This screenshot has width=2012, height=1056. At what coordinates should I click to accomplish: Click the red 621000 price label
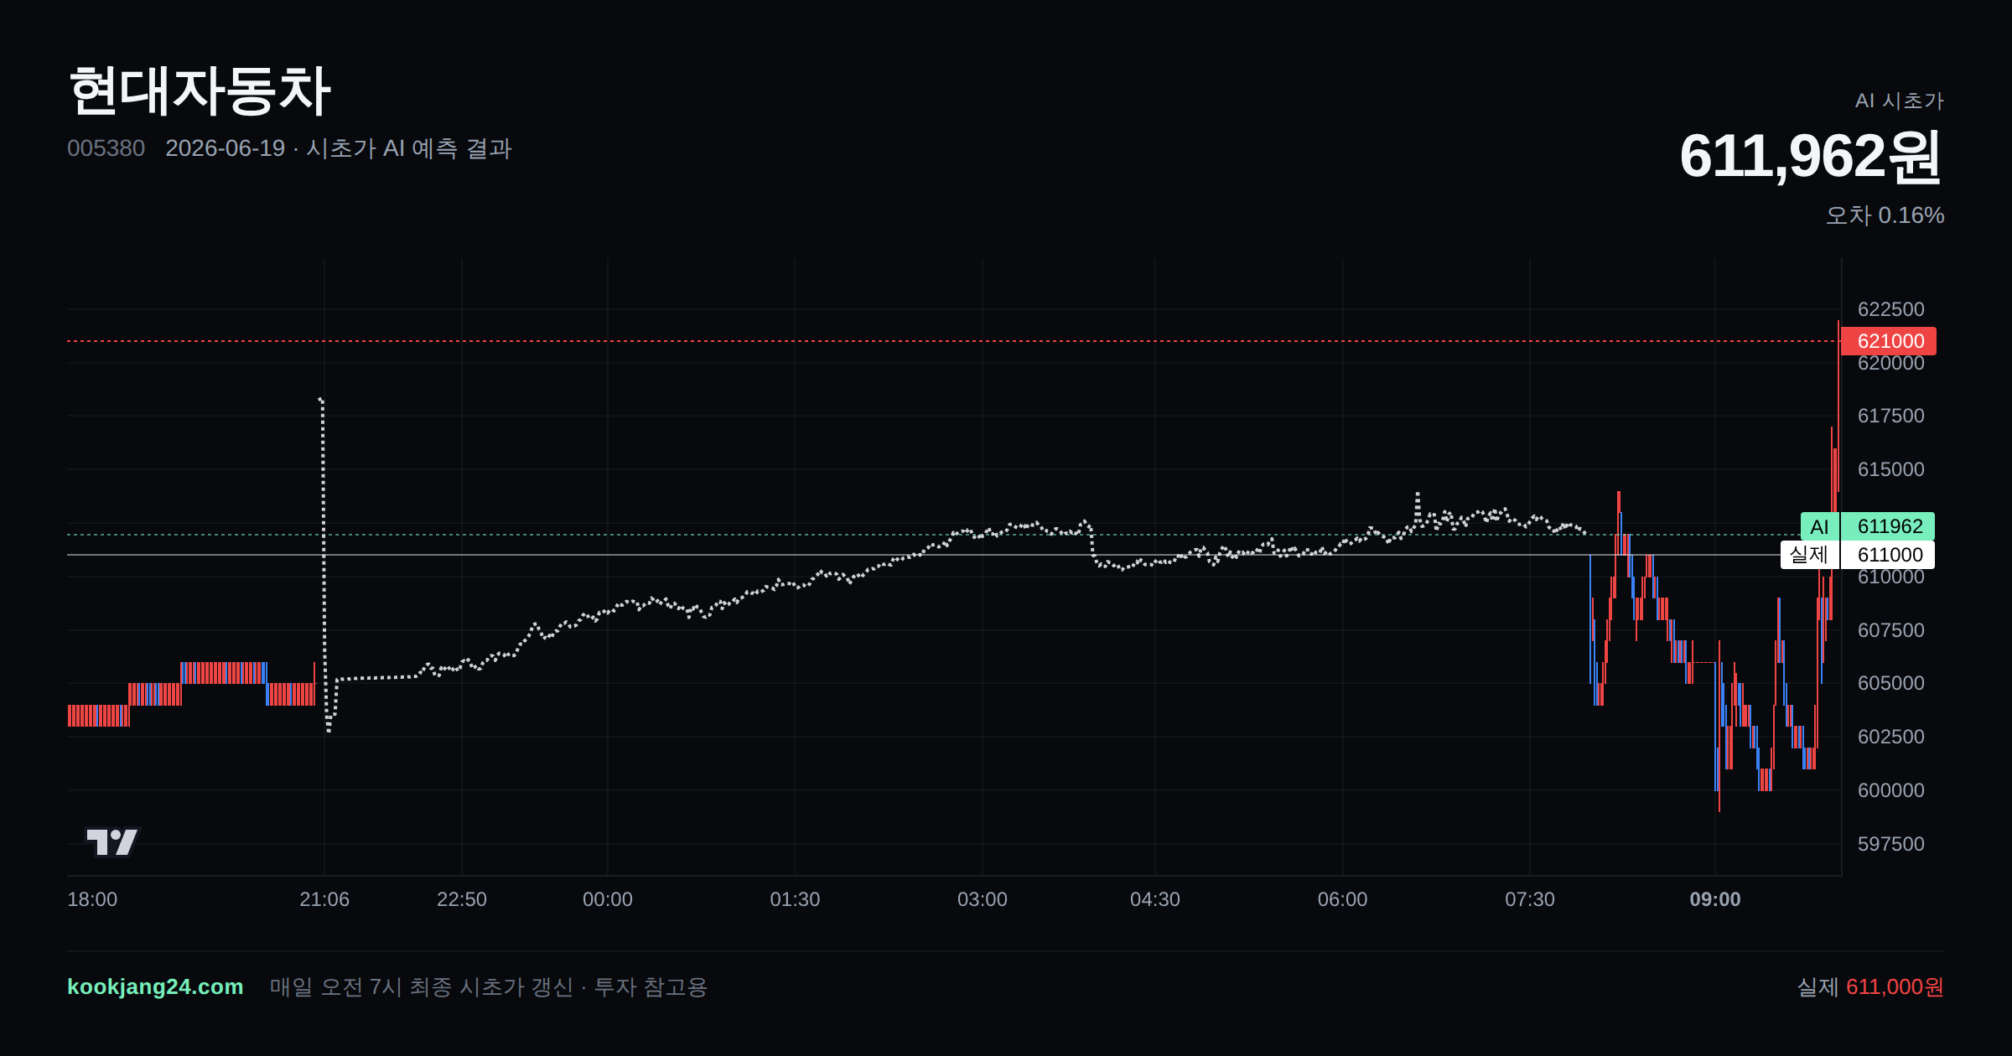1888,341
